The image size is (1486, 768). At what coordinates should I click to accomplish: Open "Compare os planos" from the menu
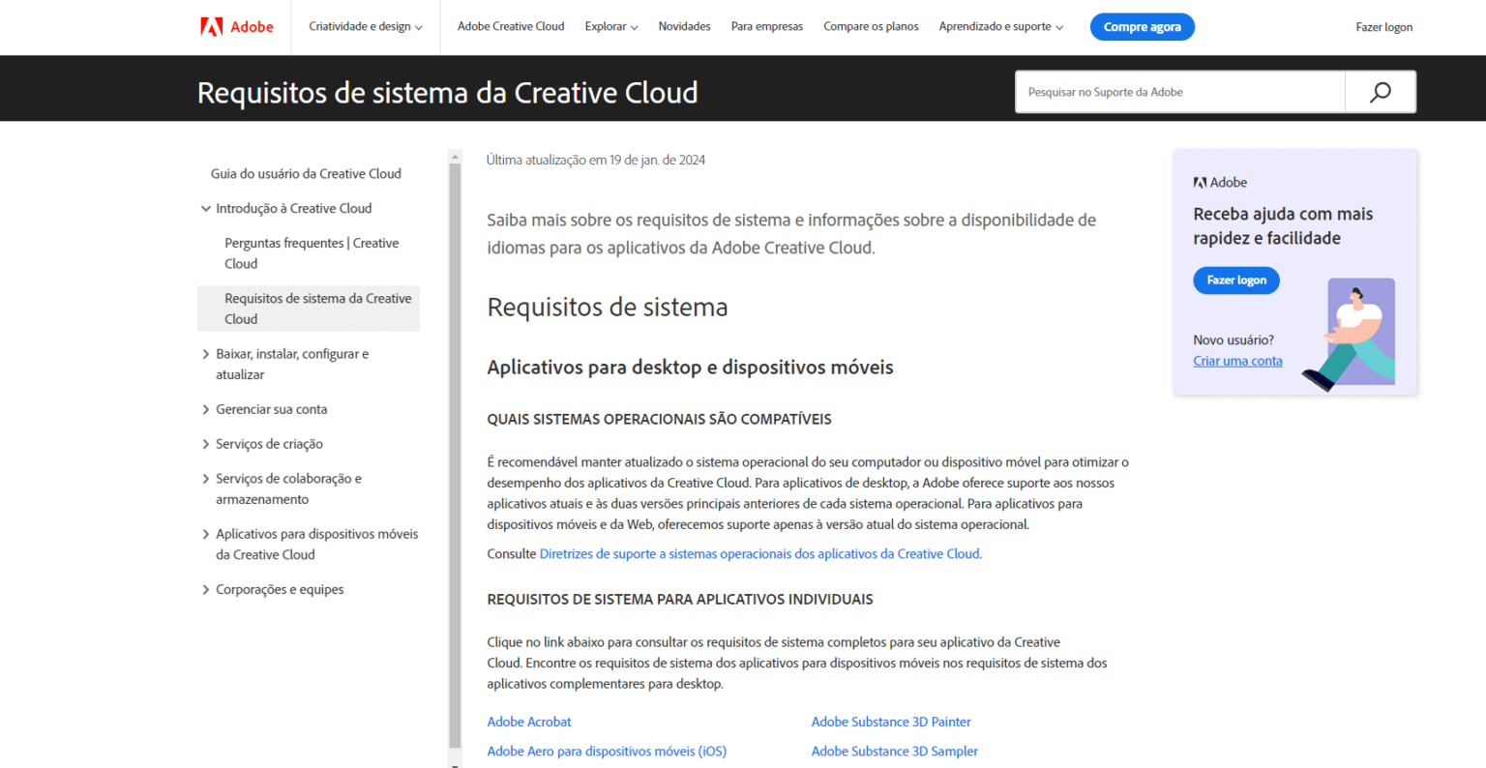tap(870, 26)
